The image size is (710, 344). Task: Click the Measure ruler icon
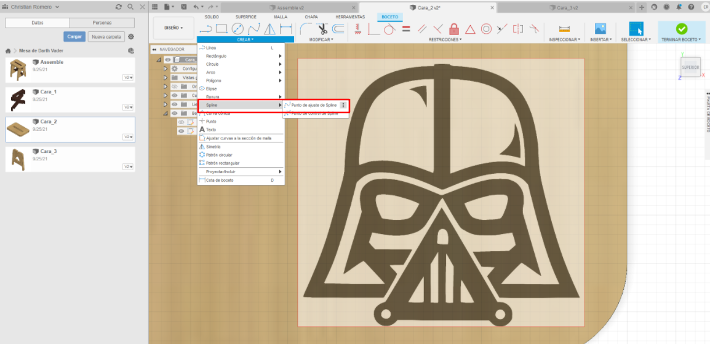(564, 29)
